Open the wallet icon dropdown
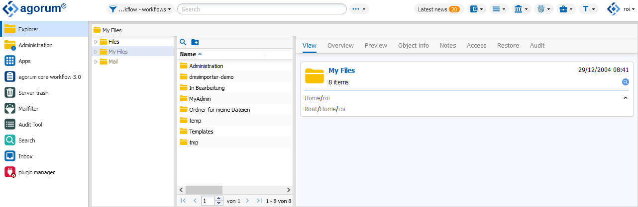The image size is (638, 207). click(477, 9)
